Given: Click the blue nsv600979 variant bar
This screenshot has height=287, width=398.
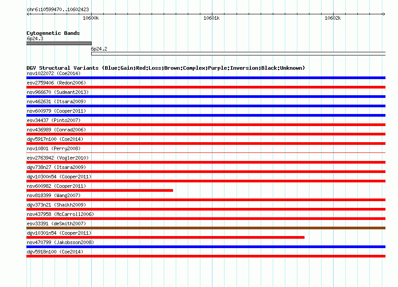Looking at the screenshot, I should [206, 115].
